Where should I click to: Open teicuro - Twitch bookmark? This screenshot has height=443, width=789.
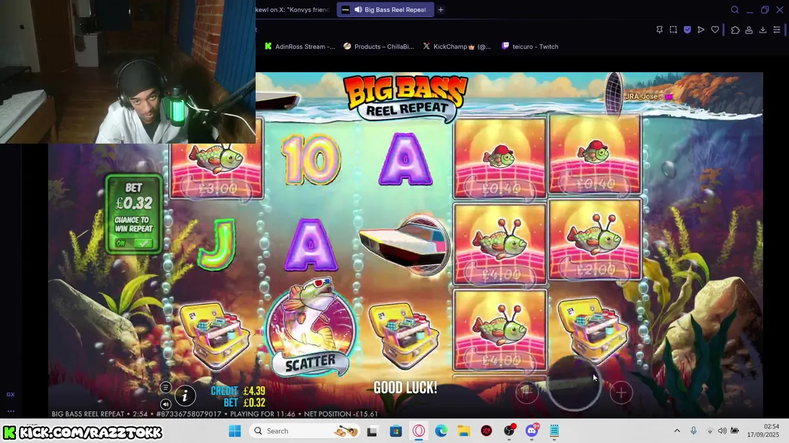pyautogui.click(x=529, y=46)
